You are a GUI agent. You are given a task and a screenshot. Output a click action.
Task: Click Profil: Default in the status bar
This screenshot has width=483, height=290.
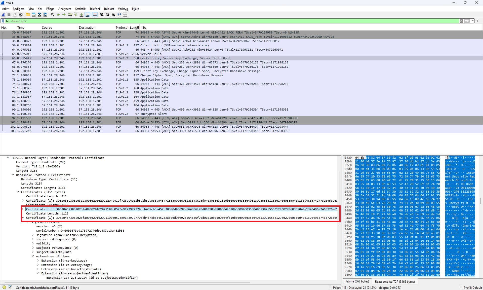(473, 287)
